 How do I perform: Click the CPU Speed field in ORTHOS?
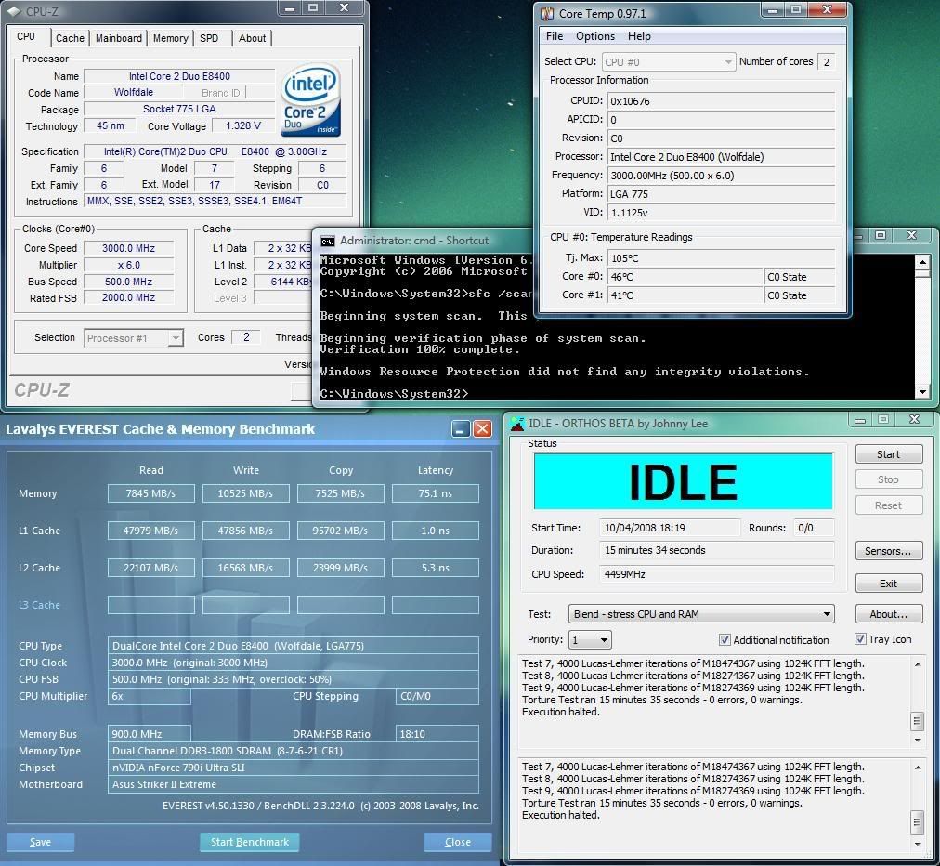tap(716, 574)
